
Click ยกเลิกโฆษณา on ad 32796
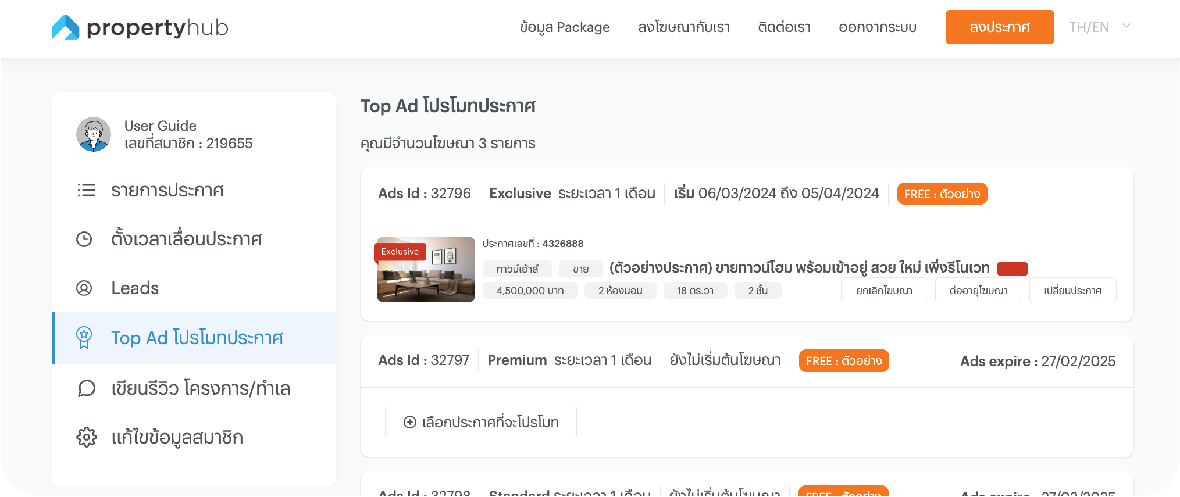click(x=883, y=290)
